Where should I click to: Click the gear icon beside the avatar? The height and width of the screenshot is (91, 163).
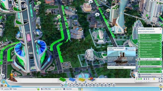158,16
